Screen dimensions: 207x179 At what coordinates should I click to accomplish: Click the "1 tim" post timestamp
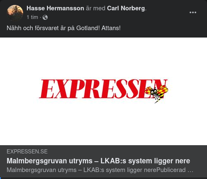(32, 17)
